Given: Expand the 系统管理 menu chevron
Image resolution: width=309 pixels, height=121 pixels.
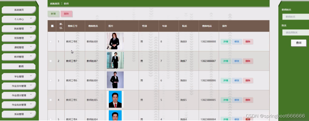Looking at the screenshot, I should coord(31,113).
